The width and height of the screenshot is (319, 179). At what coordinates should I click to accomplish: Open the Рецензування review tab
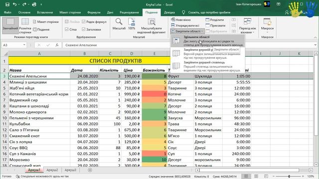click(129, 12)
